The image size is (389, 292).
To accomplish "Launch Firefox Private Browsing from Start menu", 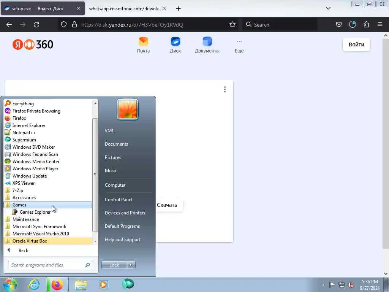I will (48, 111).
